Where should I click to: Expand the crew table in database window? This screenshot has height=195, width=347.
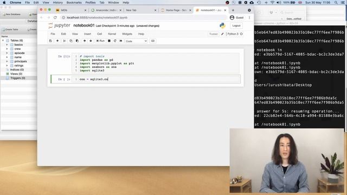7,49
